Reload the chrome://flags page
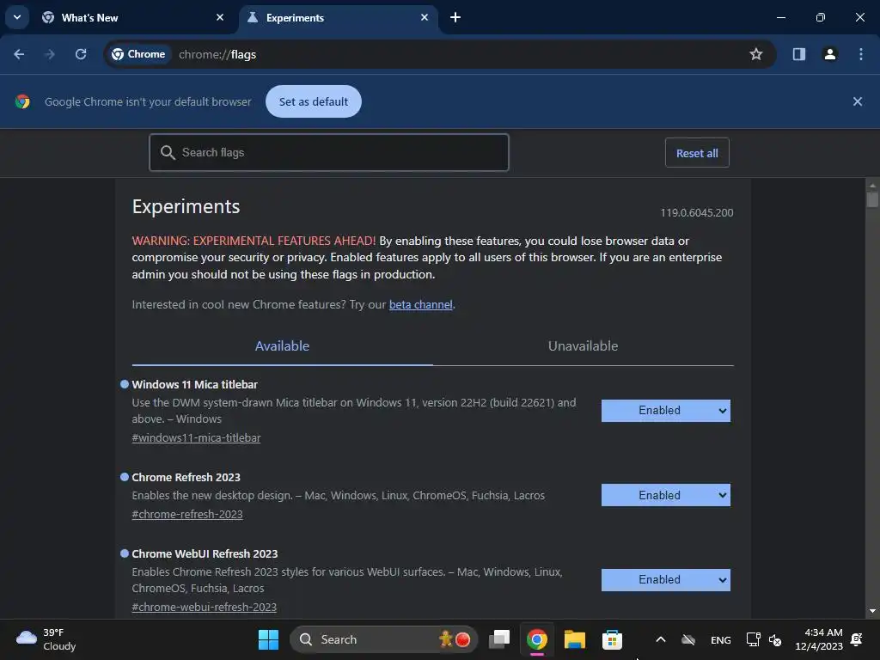Image resolution: width=880 pixels, height=660 pixels. tap(81, 54)
